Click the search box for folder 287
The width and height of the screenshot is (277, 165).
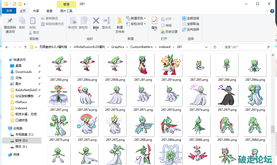coord(245,47)
